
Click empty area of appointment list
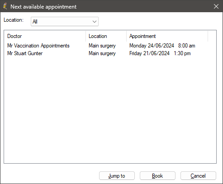110,110
